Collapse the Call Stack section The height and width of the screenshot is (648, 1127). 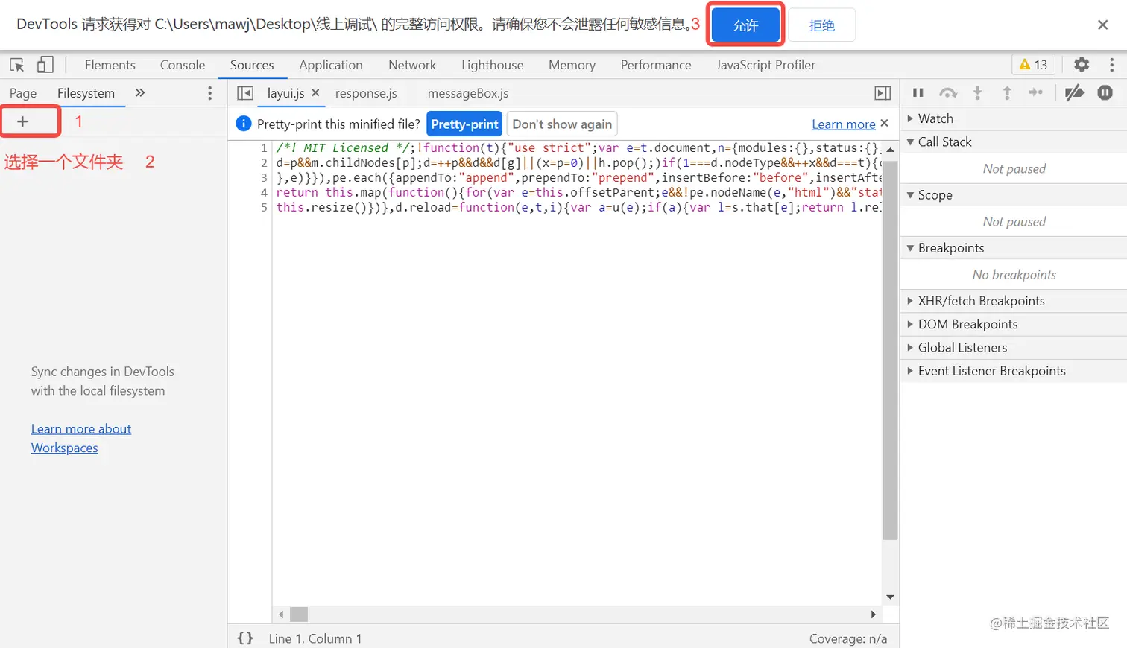[1014, 142]
